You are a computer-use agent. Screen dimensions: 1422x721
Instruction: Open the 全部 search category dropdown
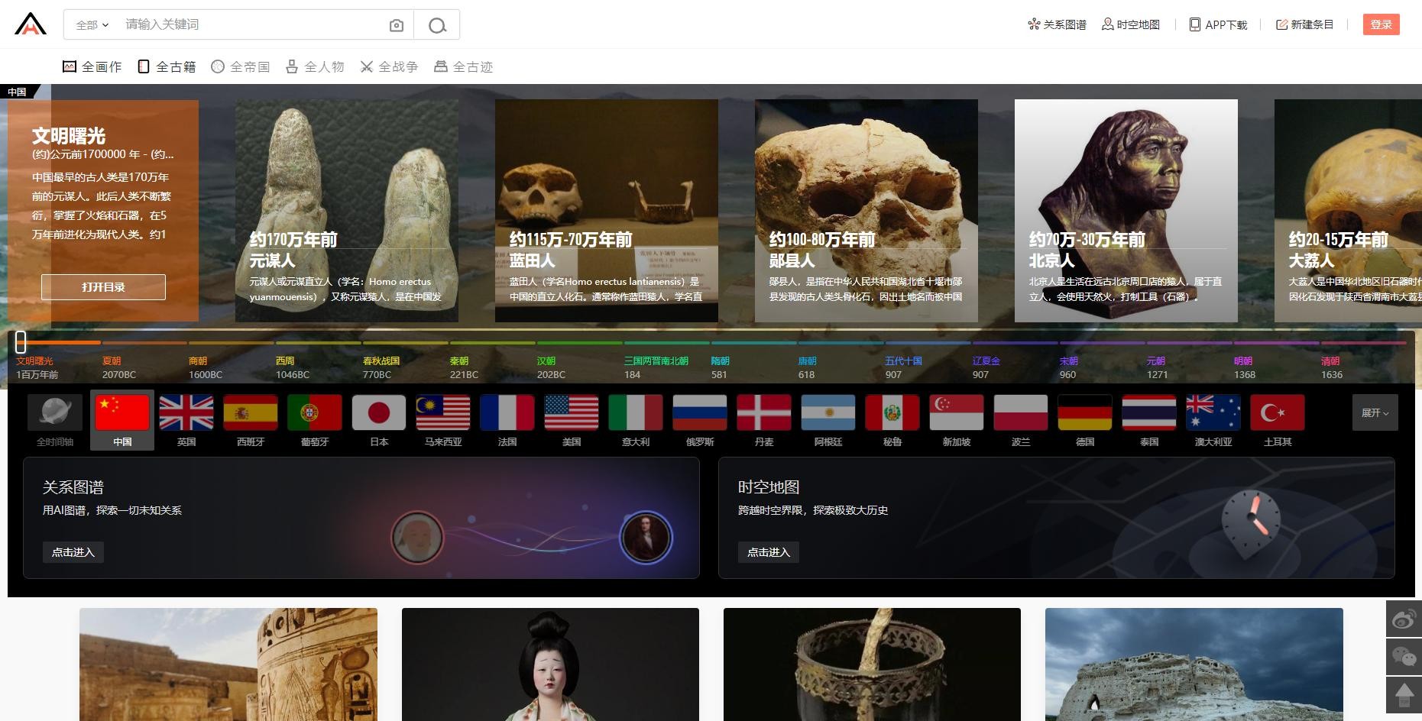pos(92,25)
